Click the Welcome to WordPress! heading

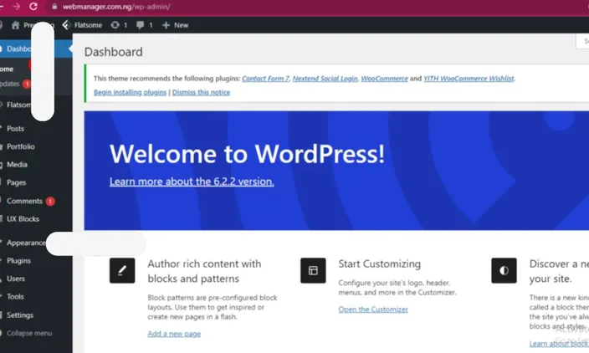(x=247, y=154)
